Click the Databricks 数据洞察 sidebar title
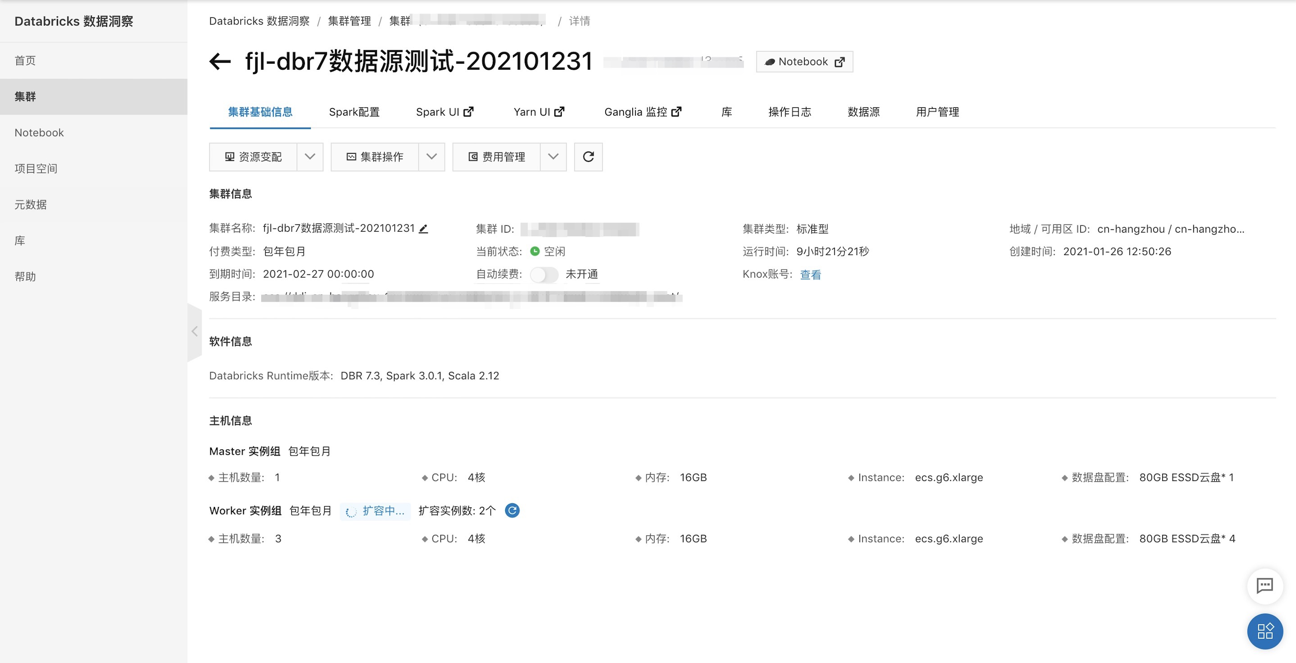 74,21
